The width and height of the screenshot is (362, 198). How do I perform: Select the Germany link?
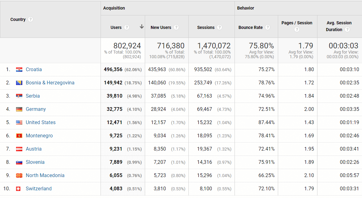pos(36,109)
